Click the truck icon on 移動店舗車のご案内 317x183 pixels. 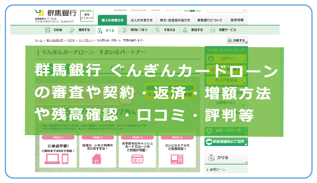209,142
